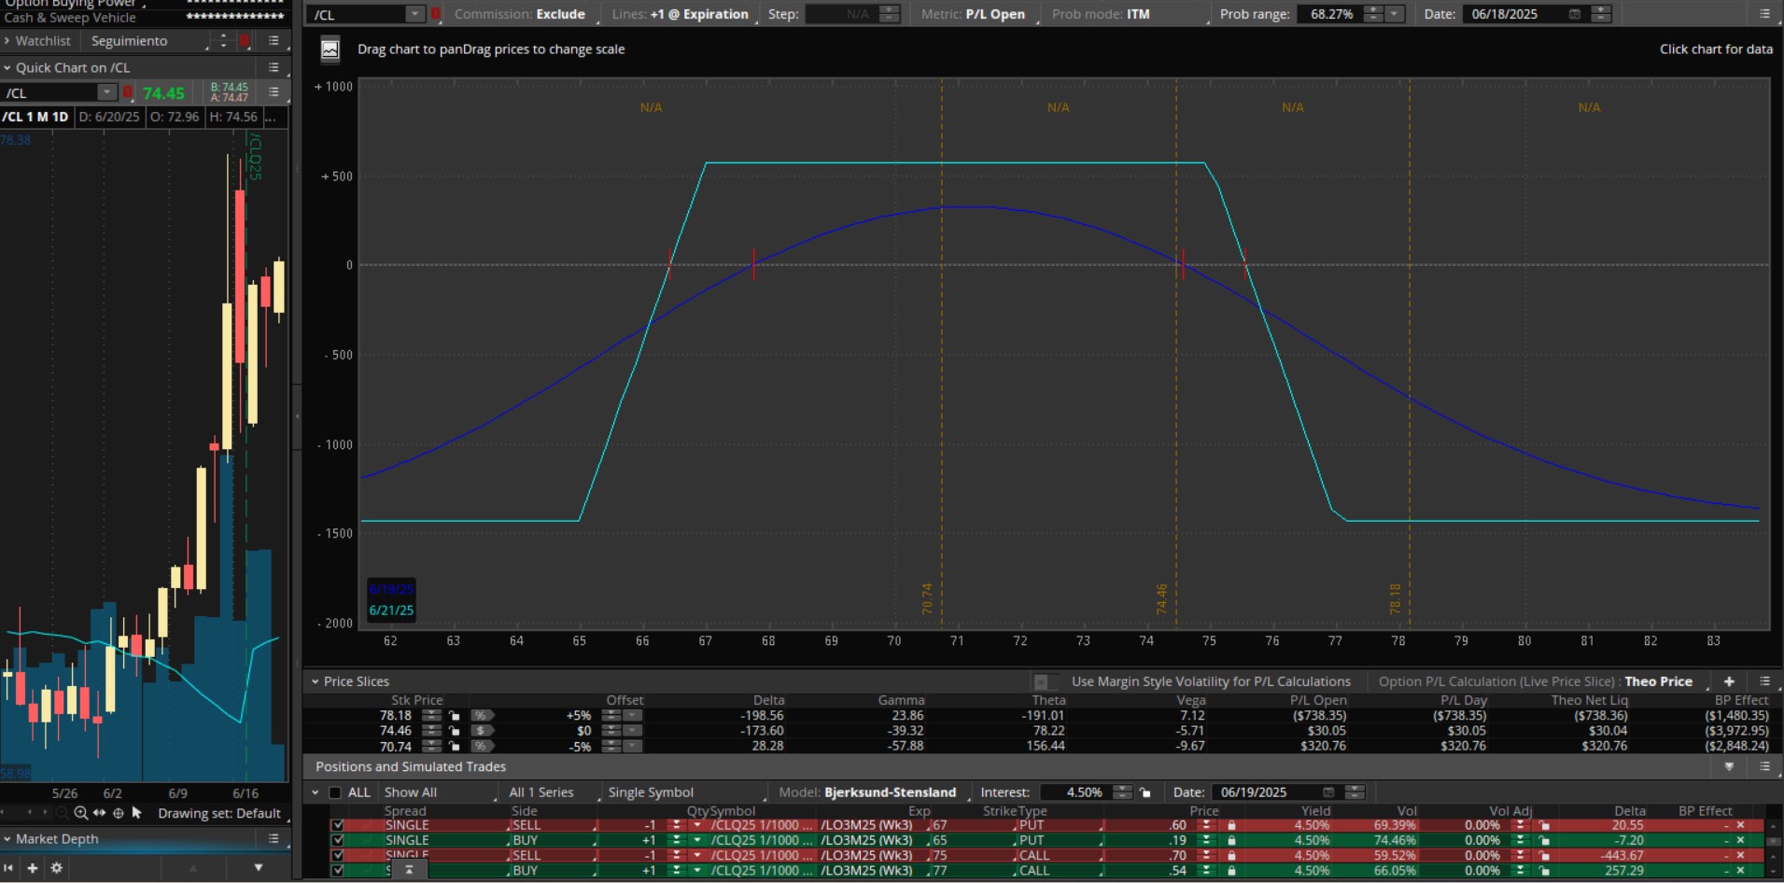Click the chart image icon beside drag hint
Viewport: 1784px width, 883px height.
click(330, 49)
